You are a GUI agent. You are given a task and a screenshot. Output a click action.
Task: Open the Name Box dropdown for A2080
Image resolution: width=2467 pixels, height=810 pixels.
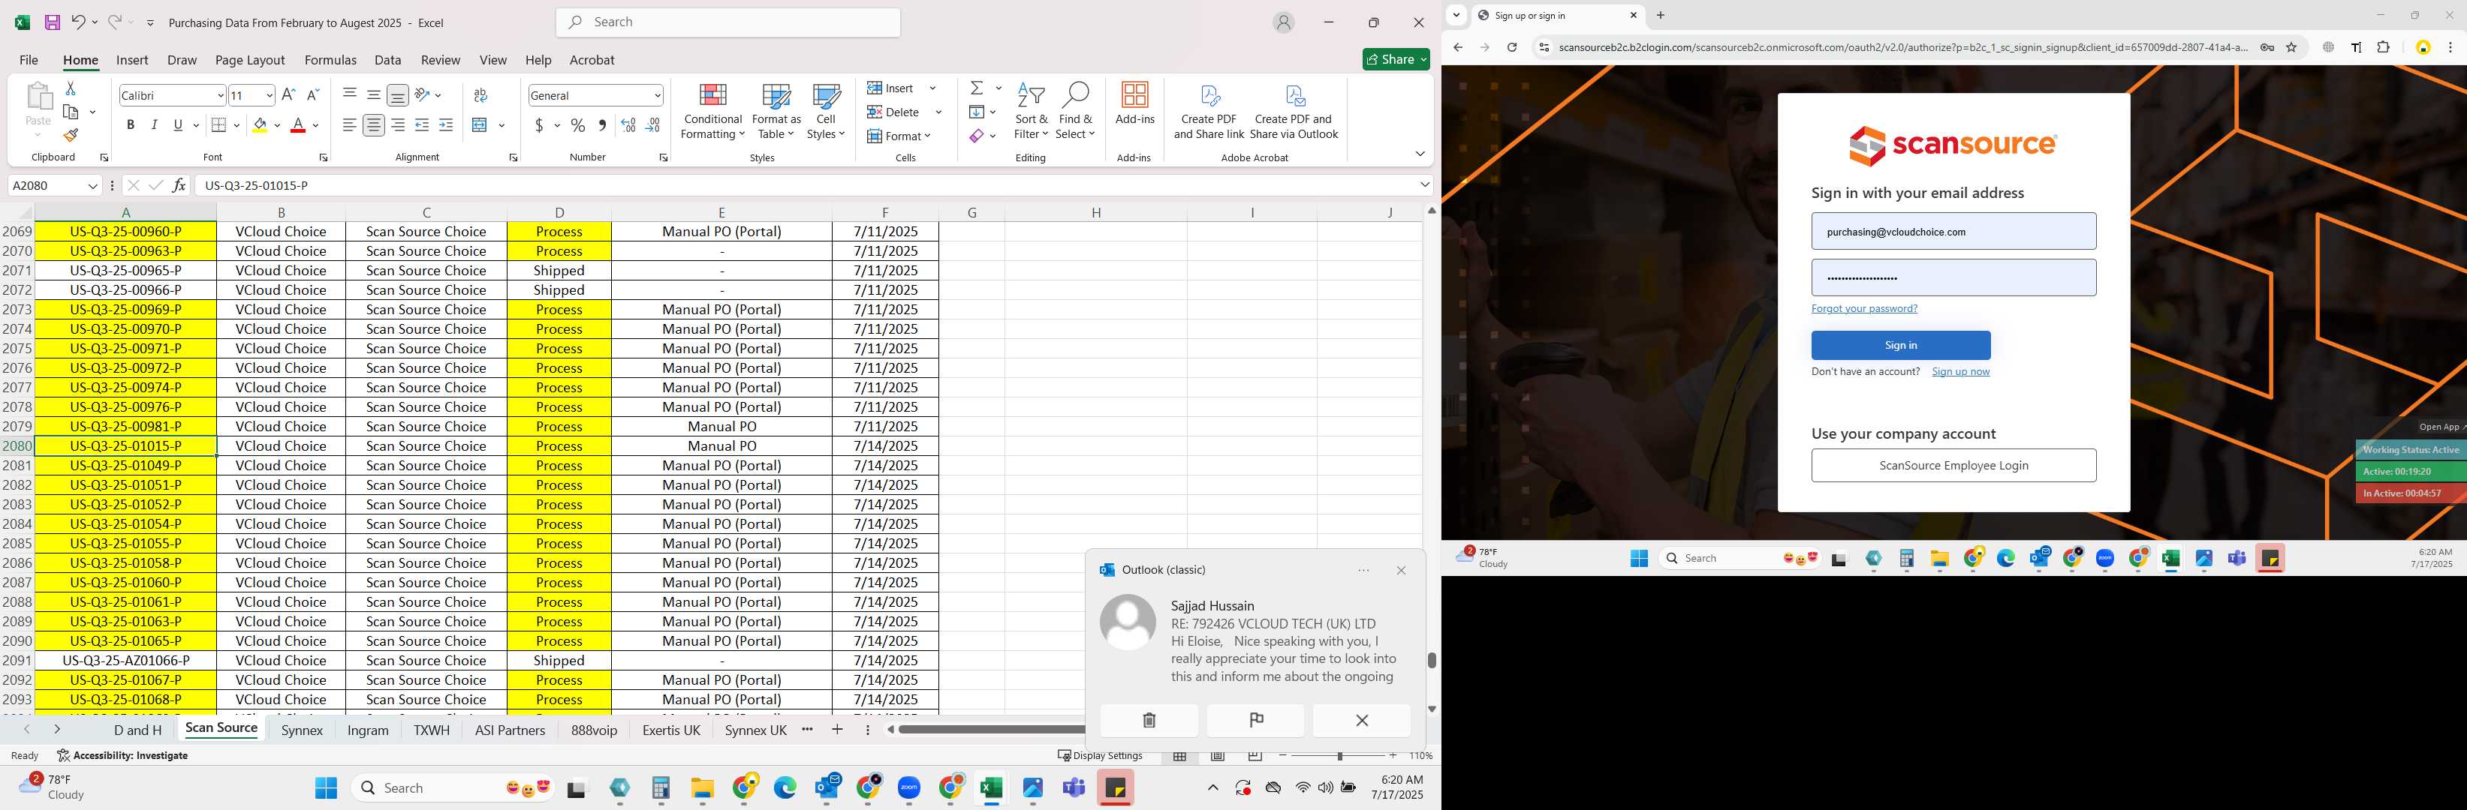click(93, 185)
